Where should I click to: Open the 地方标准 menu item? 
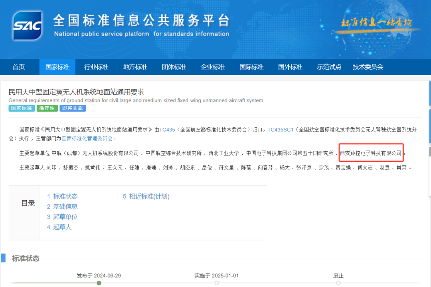point(135,67)
